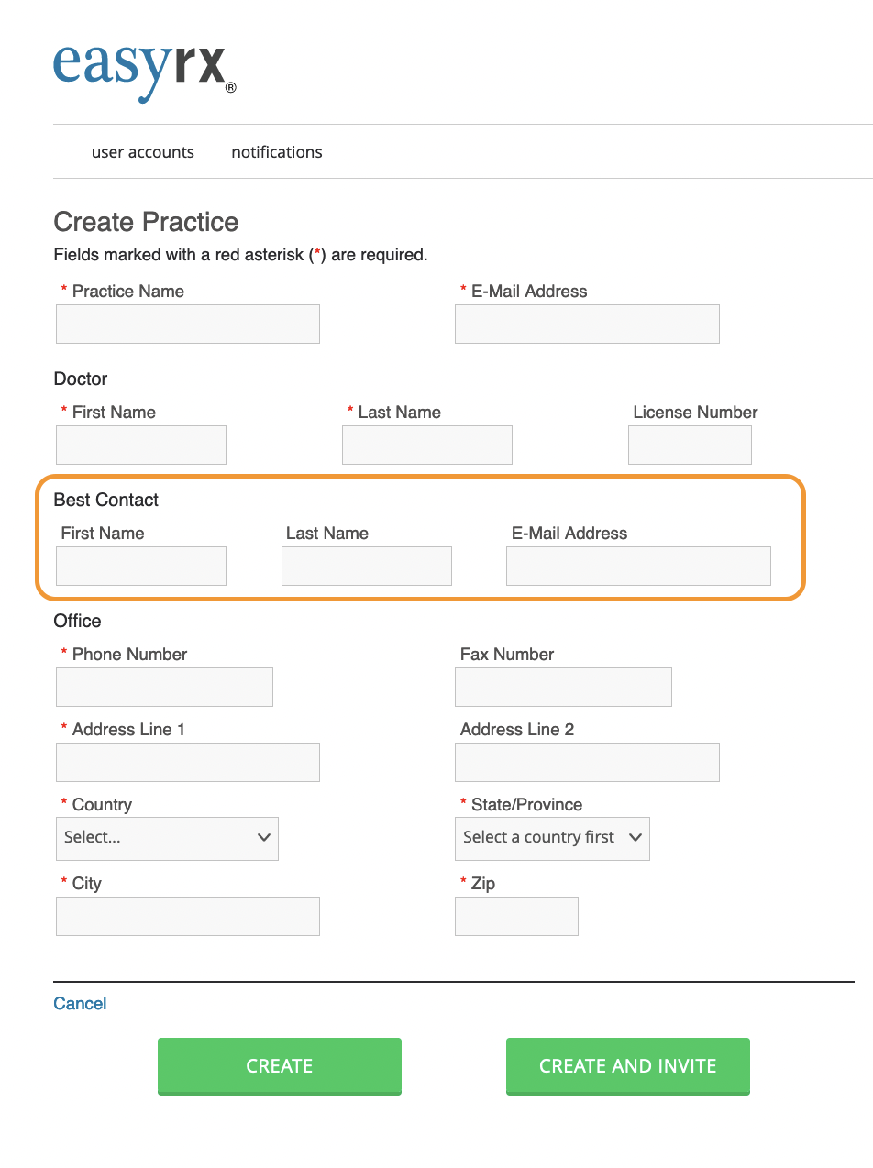Open the notifications menu item

pyautogui.click(x=277, y=152)
